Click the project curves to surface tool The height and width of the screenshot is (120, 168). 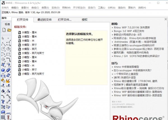point(3,75)
